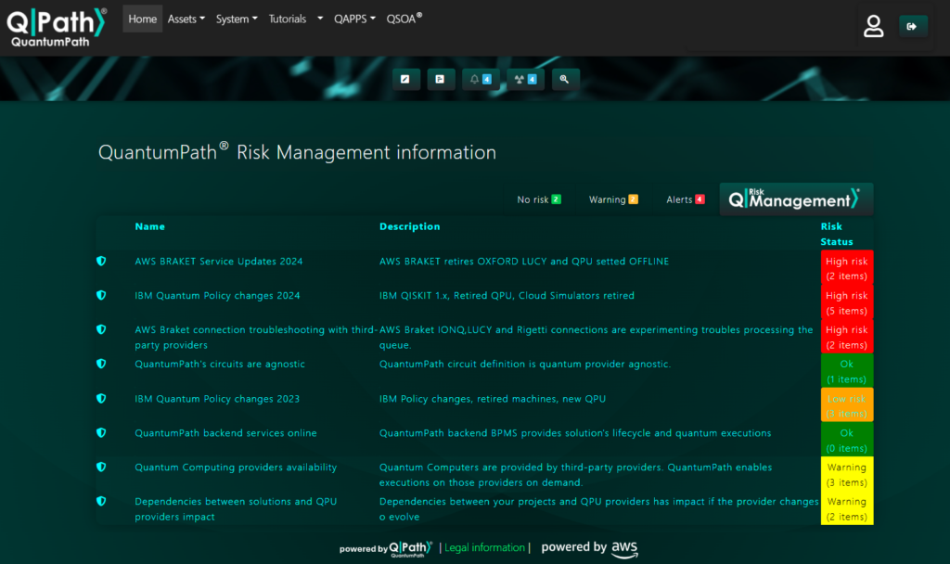
Task: Go to the Home menu item
Action: [x=142, y=19]
